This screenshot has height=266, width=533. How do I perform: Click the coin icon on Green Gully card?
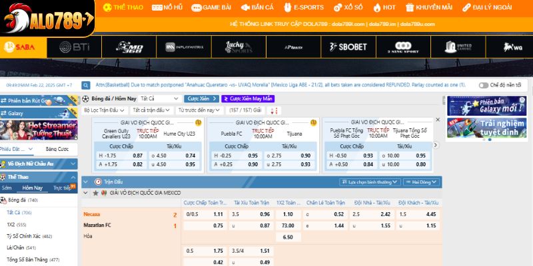(198, 122)
